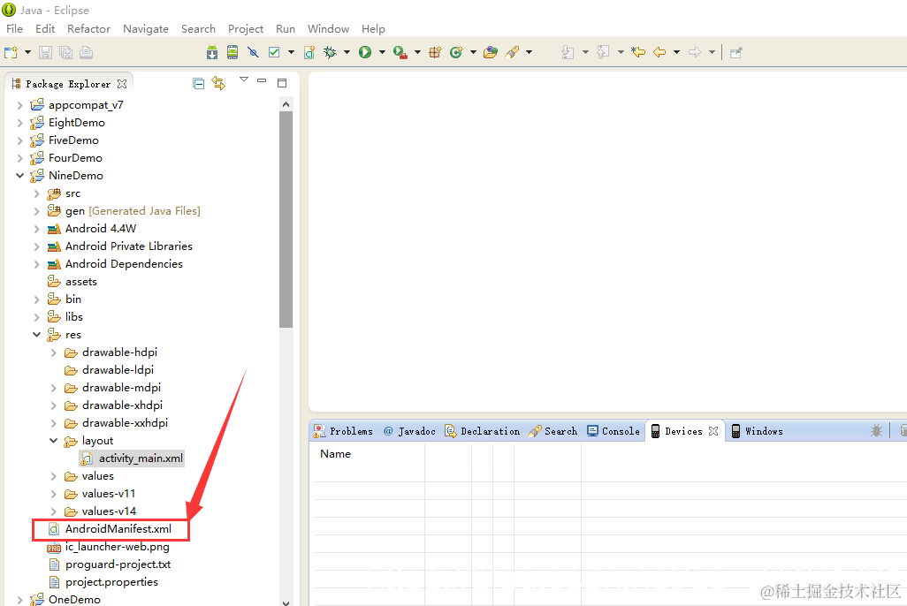Click the Save icon in toolbar
The image size is (907, 606).
[45, 53]
